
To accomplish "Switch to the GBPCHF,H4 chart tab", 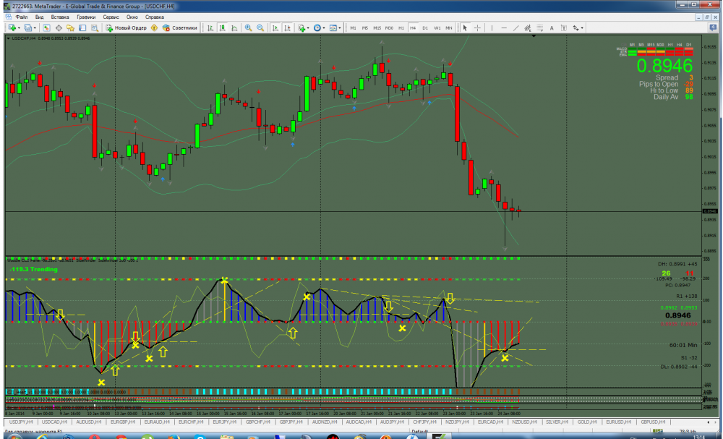I will point(258,422).
